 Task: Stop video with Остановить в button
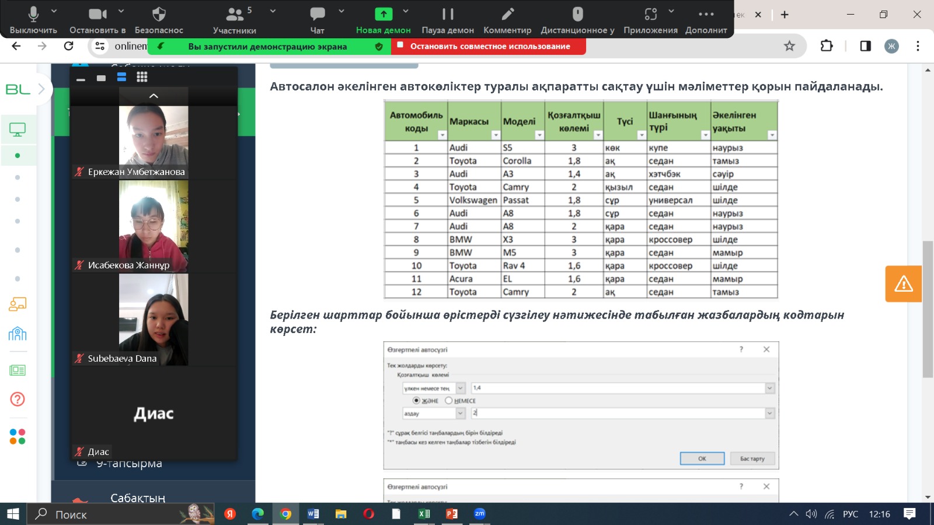(x=97, y=20)
